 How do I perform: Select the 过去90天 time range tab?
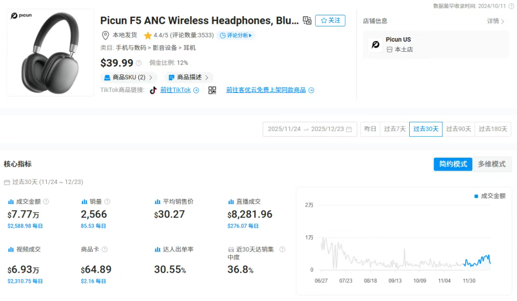pos(459,129)
